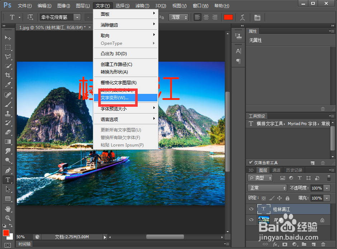
Task: Switch to the 通道 tab
Action: click(x=277, y=170)
